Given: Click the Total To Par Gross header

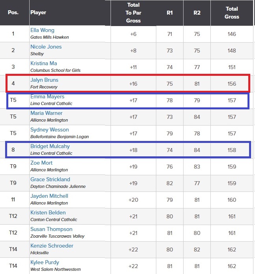Looking at the screenshot, I should 133,13.
